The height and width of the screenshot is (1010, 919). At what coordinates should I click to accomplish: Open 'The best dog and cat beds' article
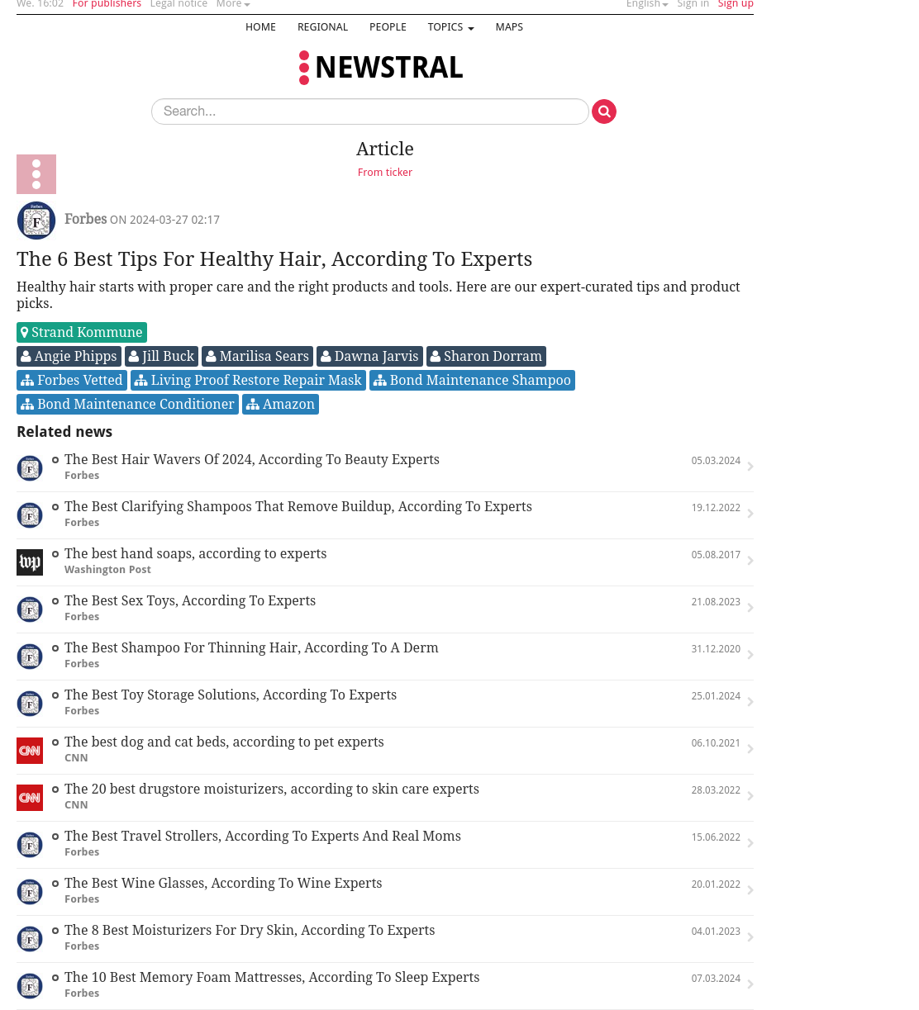click(x=224, y=742)
